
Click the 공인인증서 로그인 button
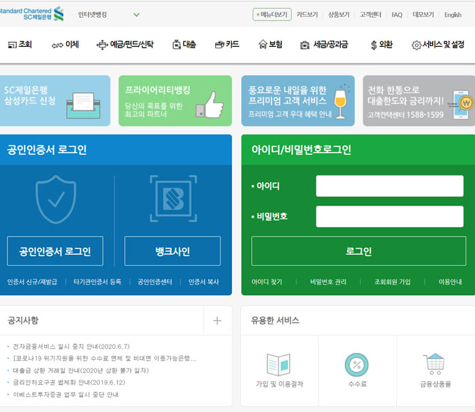(x=55, y=251)
